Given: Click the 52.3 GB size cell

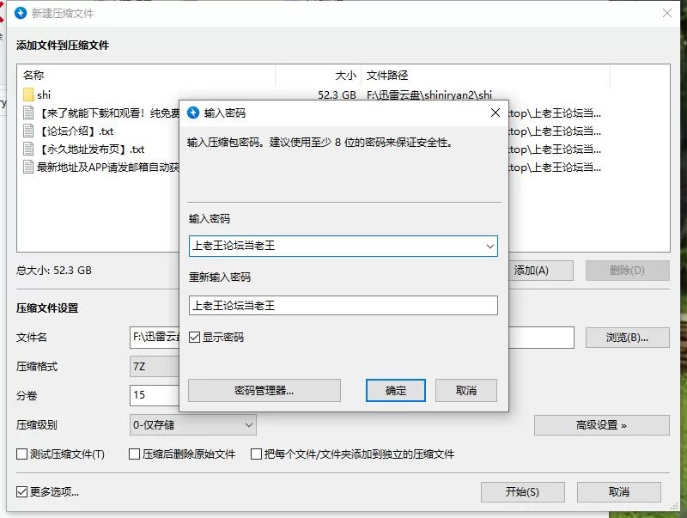Looking at the screenshot, I should (x=337, y=94).
